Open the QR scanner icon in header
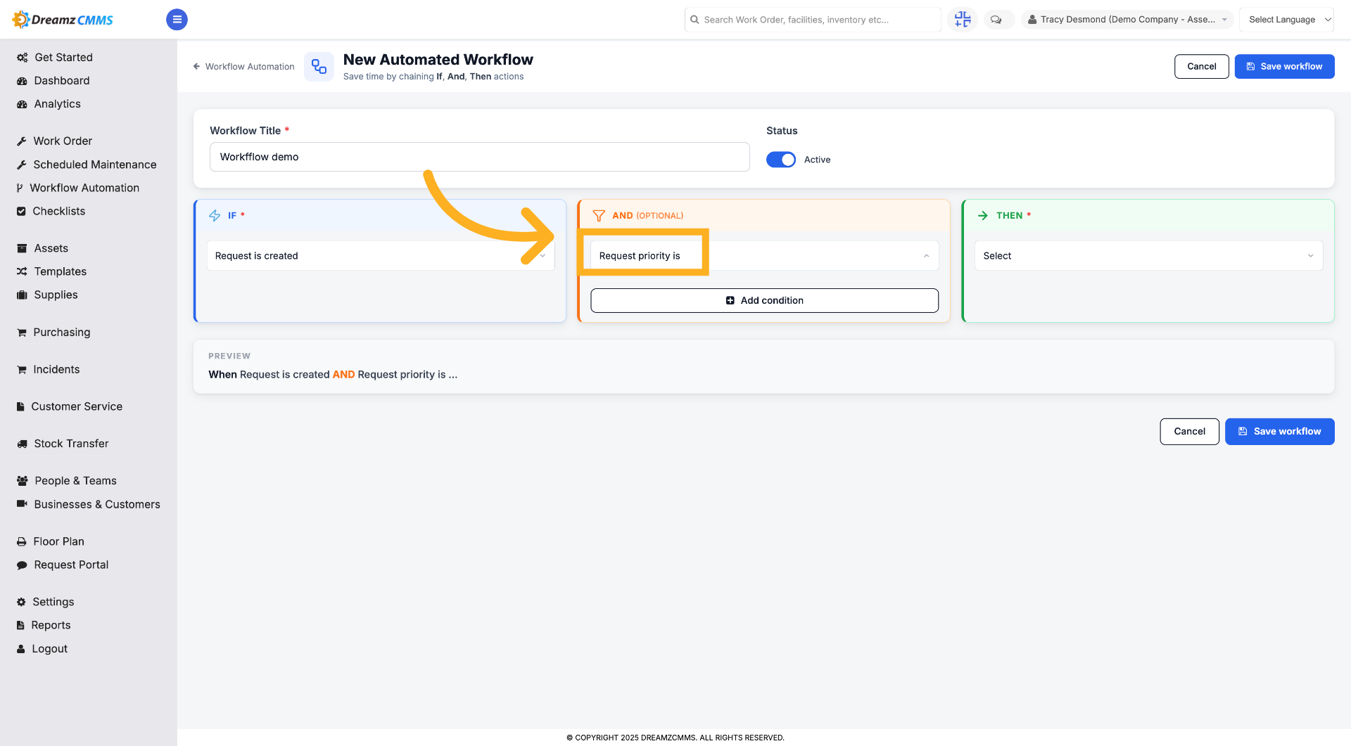 (963, 20)
